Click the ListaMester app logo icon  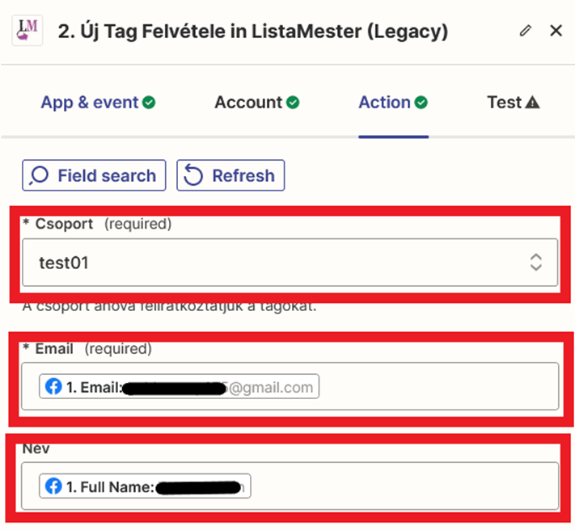tap(27, 31)
